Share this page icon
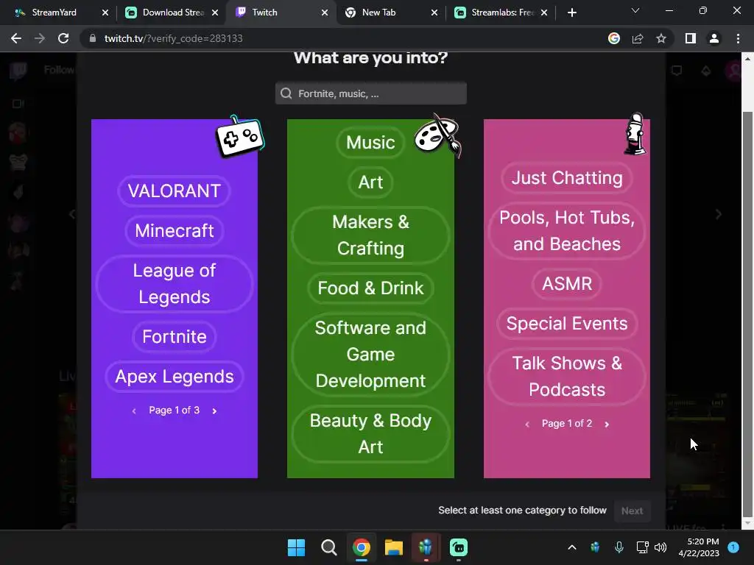754x565 pixels. [x=638, y=38]
